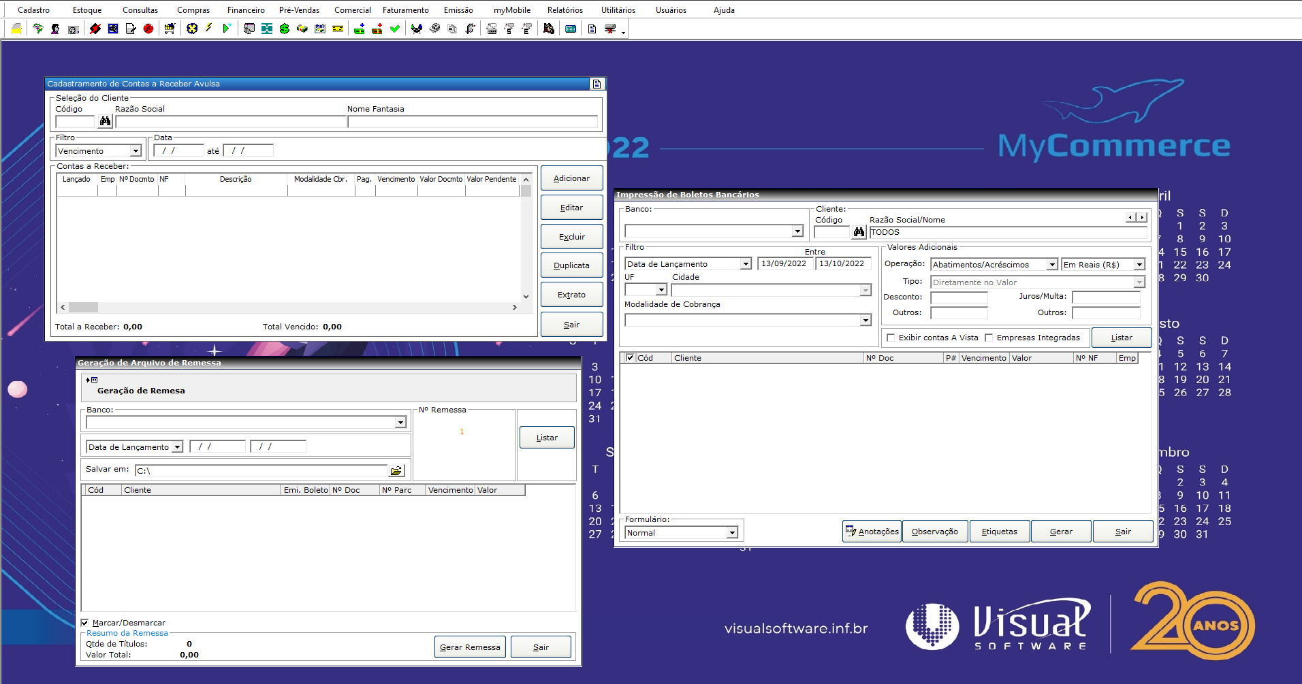Click the Etiquetas button in Boletos window
Viewport: 1302px width, 684px height.
[x=999, y=532]
